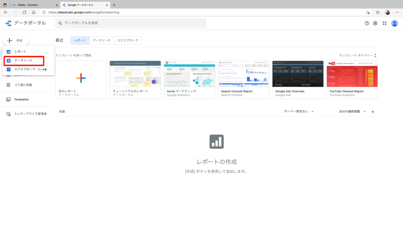Click the site lock icon in address bar
This screenshot has width=403, height=226.
(44, 12)
